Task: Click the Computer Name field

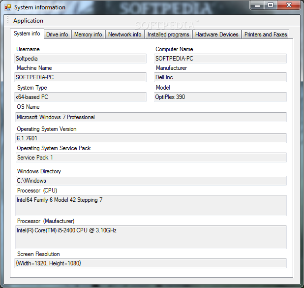Action: (x=220, y=59)
